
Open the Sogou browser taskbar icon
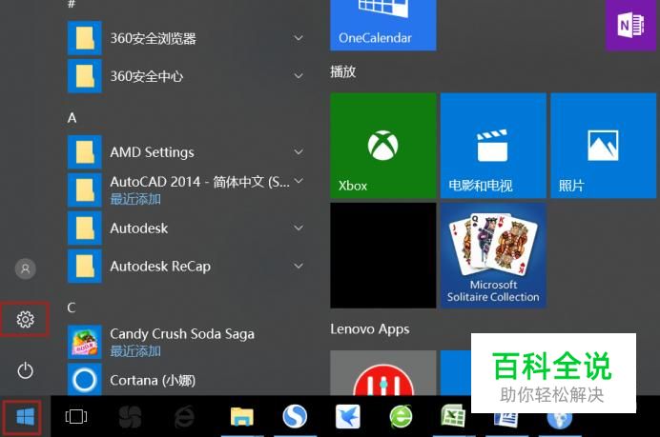click(295, 416)
